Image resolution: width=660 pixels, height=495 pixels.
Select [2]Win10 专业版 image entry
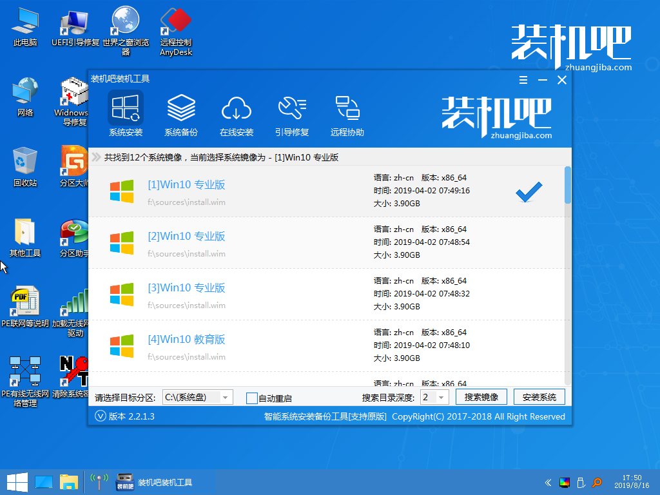click(186, 237)
